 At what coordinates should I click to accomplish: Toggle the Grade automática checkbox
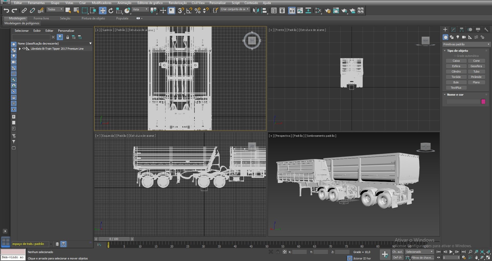click(x=455, y=56)
